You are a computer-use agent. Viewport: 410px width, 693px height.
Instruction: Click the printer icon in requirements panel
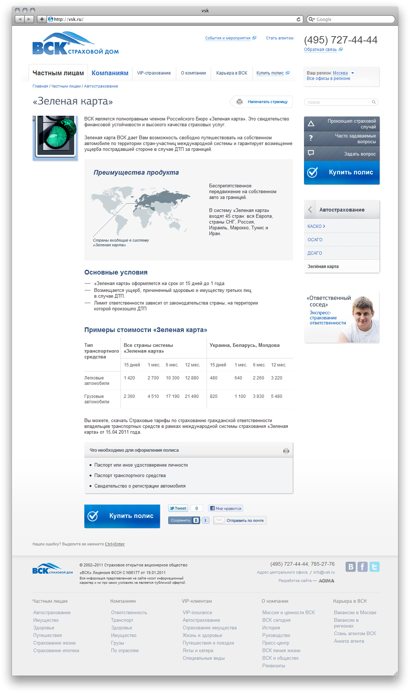[x=286, y=451]
